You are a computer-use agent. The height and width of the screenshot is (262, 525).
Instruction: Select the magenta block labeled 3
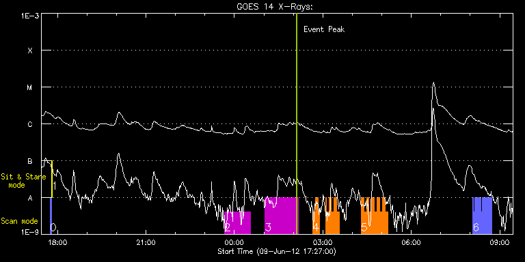[280, 216]
